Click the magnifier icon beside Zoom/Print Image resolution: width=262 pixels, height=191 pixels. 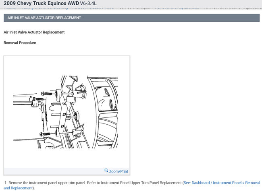[x=106, y=170]
